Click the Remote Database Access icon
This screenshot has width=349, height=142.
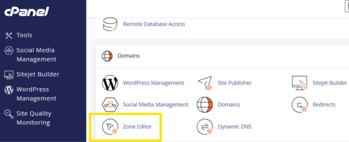[x=110, y=24]
